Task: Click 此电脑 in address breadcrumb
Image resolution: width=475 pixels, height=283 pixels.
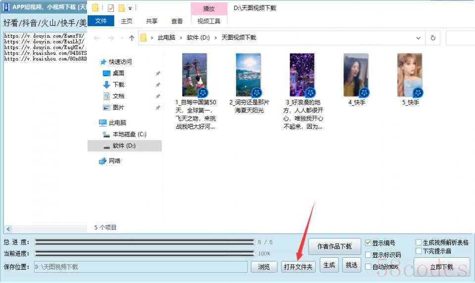Action: pyautogui.click(x=166, y=38)
